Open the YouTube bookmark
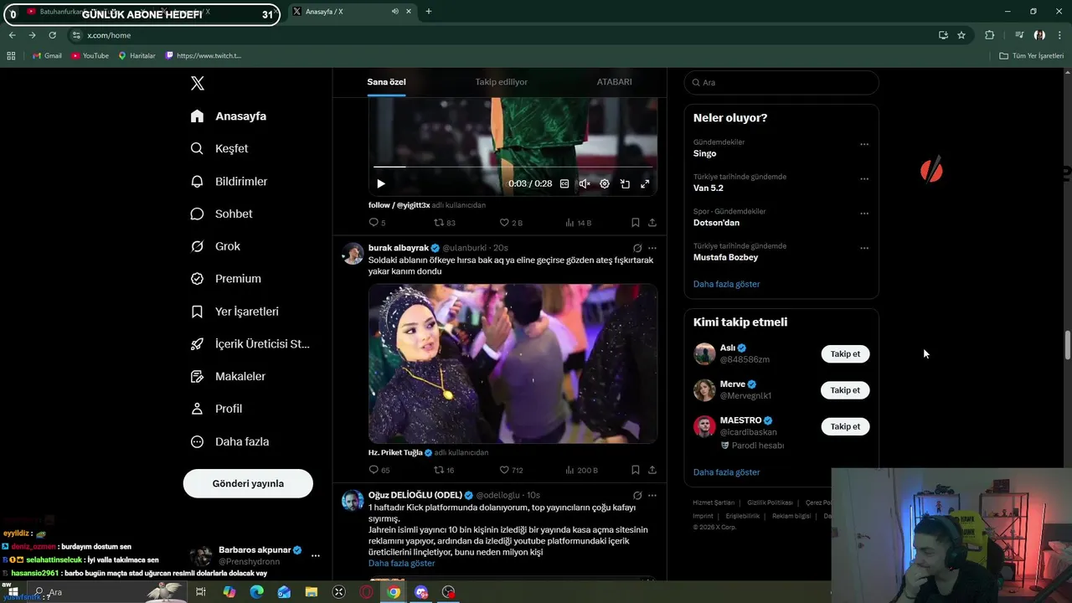The image size is (1072, 603). [x=90, y=55]
